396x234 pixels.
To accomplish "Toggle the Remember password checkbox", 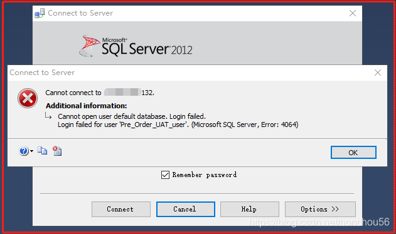I will coord(165,175).
